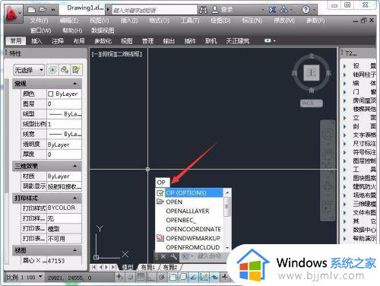Image resolution: width=380 pixels, height=286 pixels.
Task: Click first-tab navigation arrow in layout bar
Action: tap(94, 267)
